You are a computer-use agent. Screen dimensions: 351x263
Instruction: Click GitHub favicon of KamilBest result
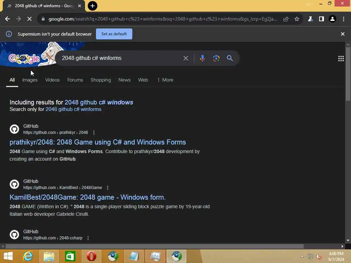click(14, 184)
